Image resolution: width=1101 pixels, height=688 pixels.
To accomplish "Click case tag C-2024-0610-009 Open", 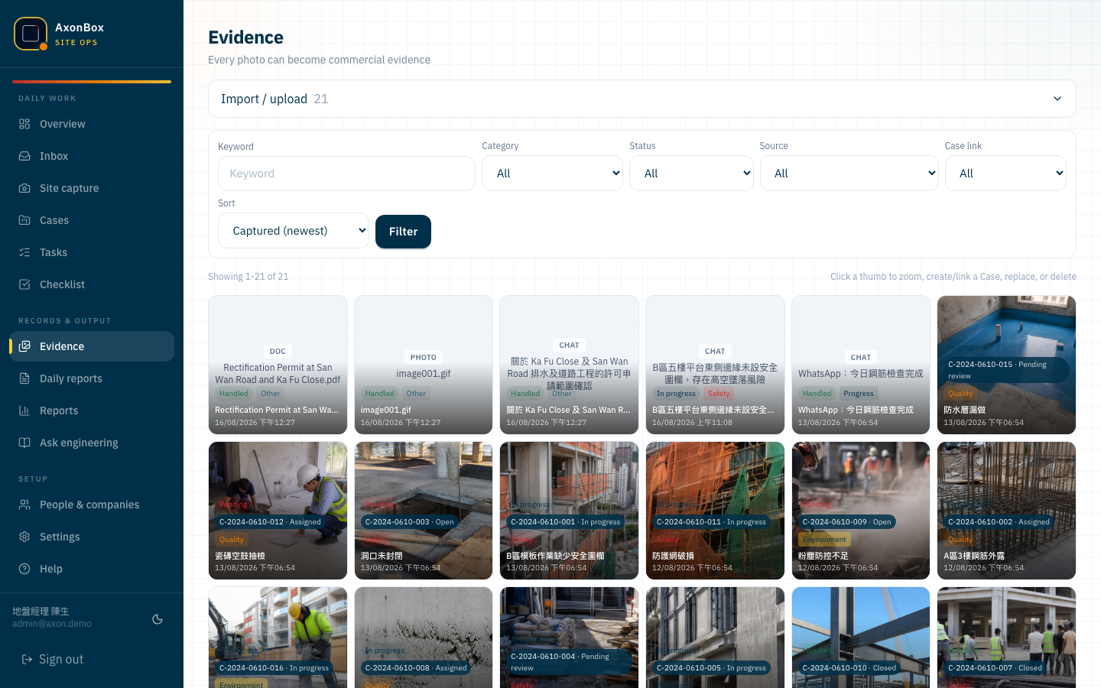I will point(846,522).
